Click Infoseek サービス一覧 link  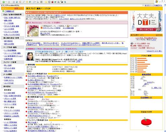154,51
